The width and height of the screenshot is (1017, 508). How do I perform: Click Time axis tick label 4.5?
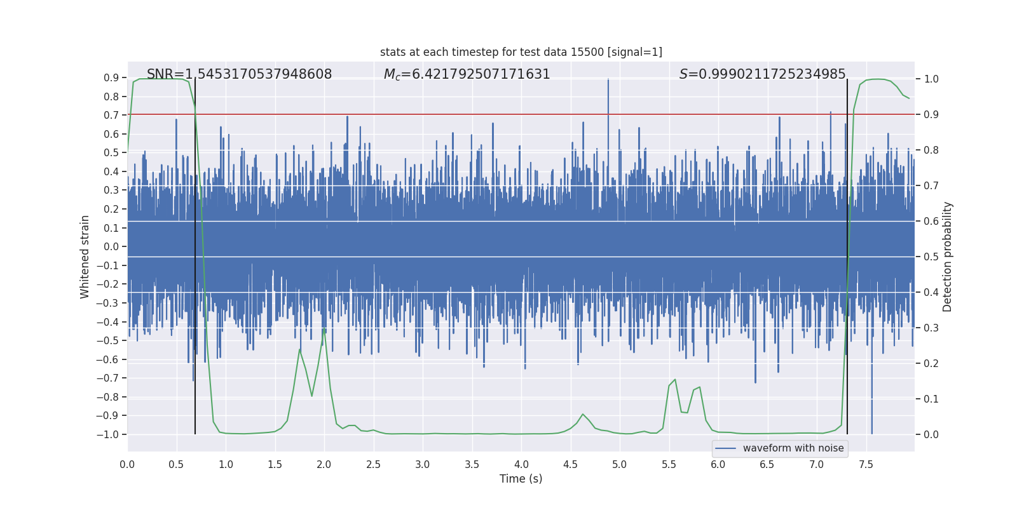[570, 464]
